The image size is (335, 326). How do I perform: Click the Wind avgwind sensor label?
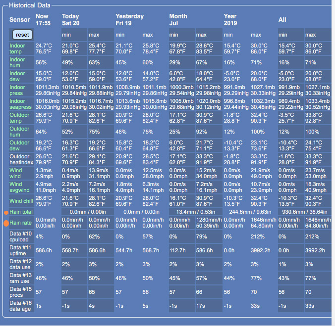pyautogui.click(x=20, y=187)
